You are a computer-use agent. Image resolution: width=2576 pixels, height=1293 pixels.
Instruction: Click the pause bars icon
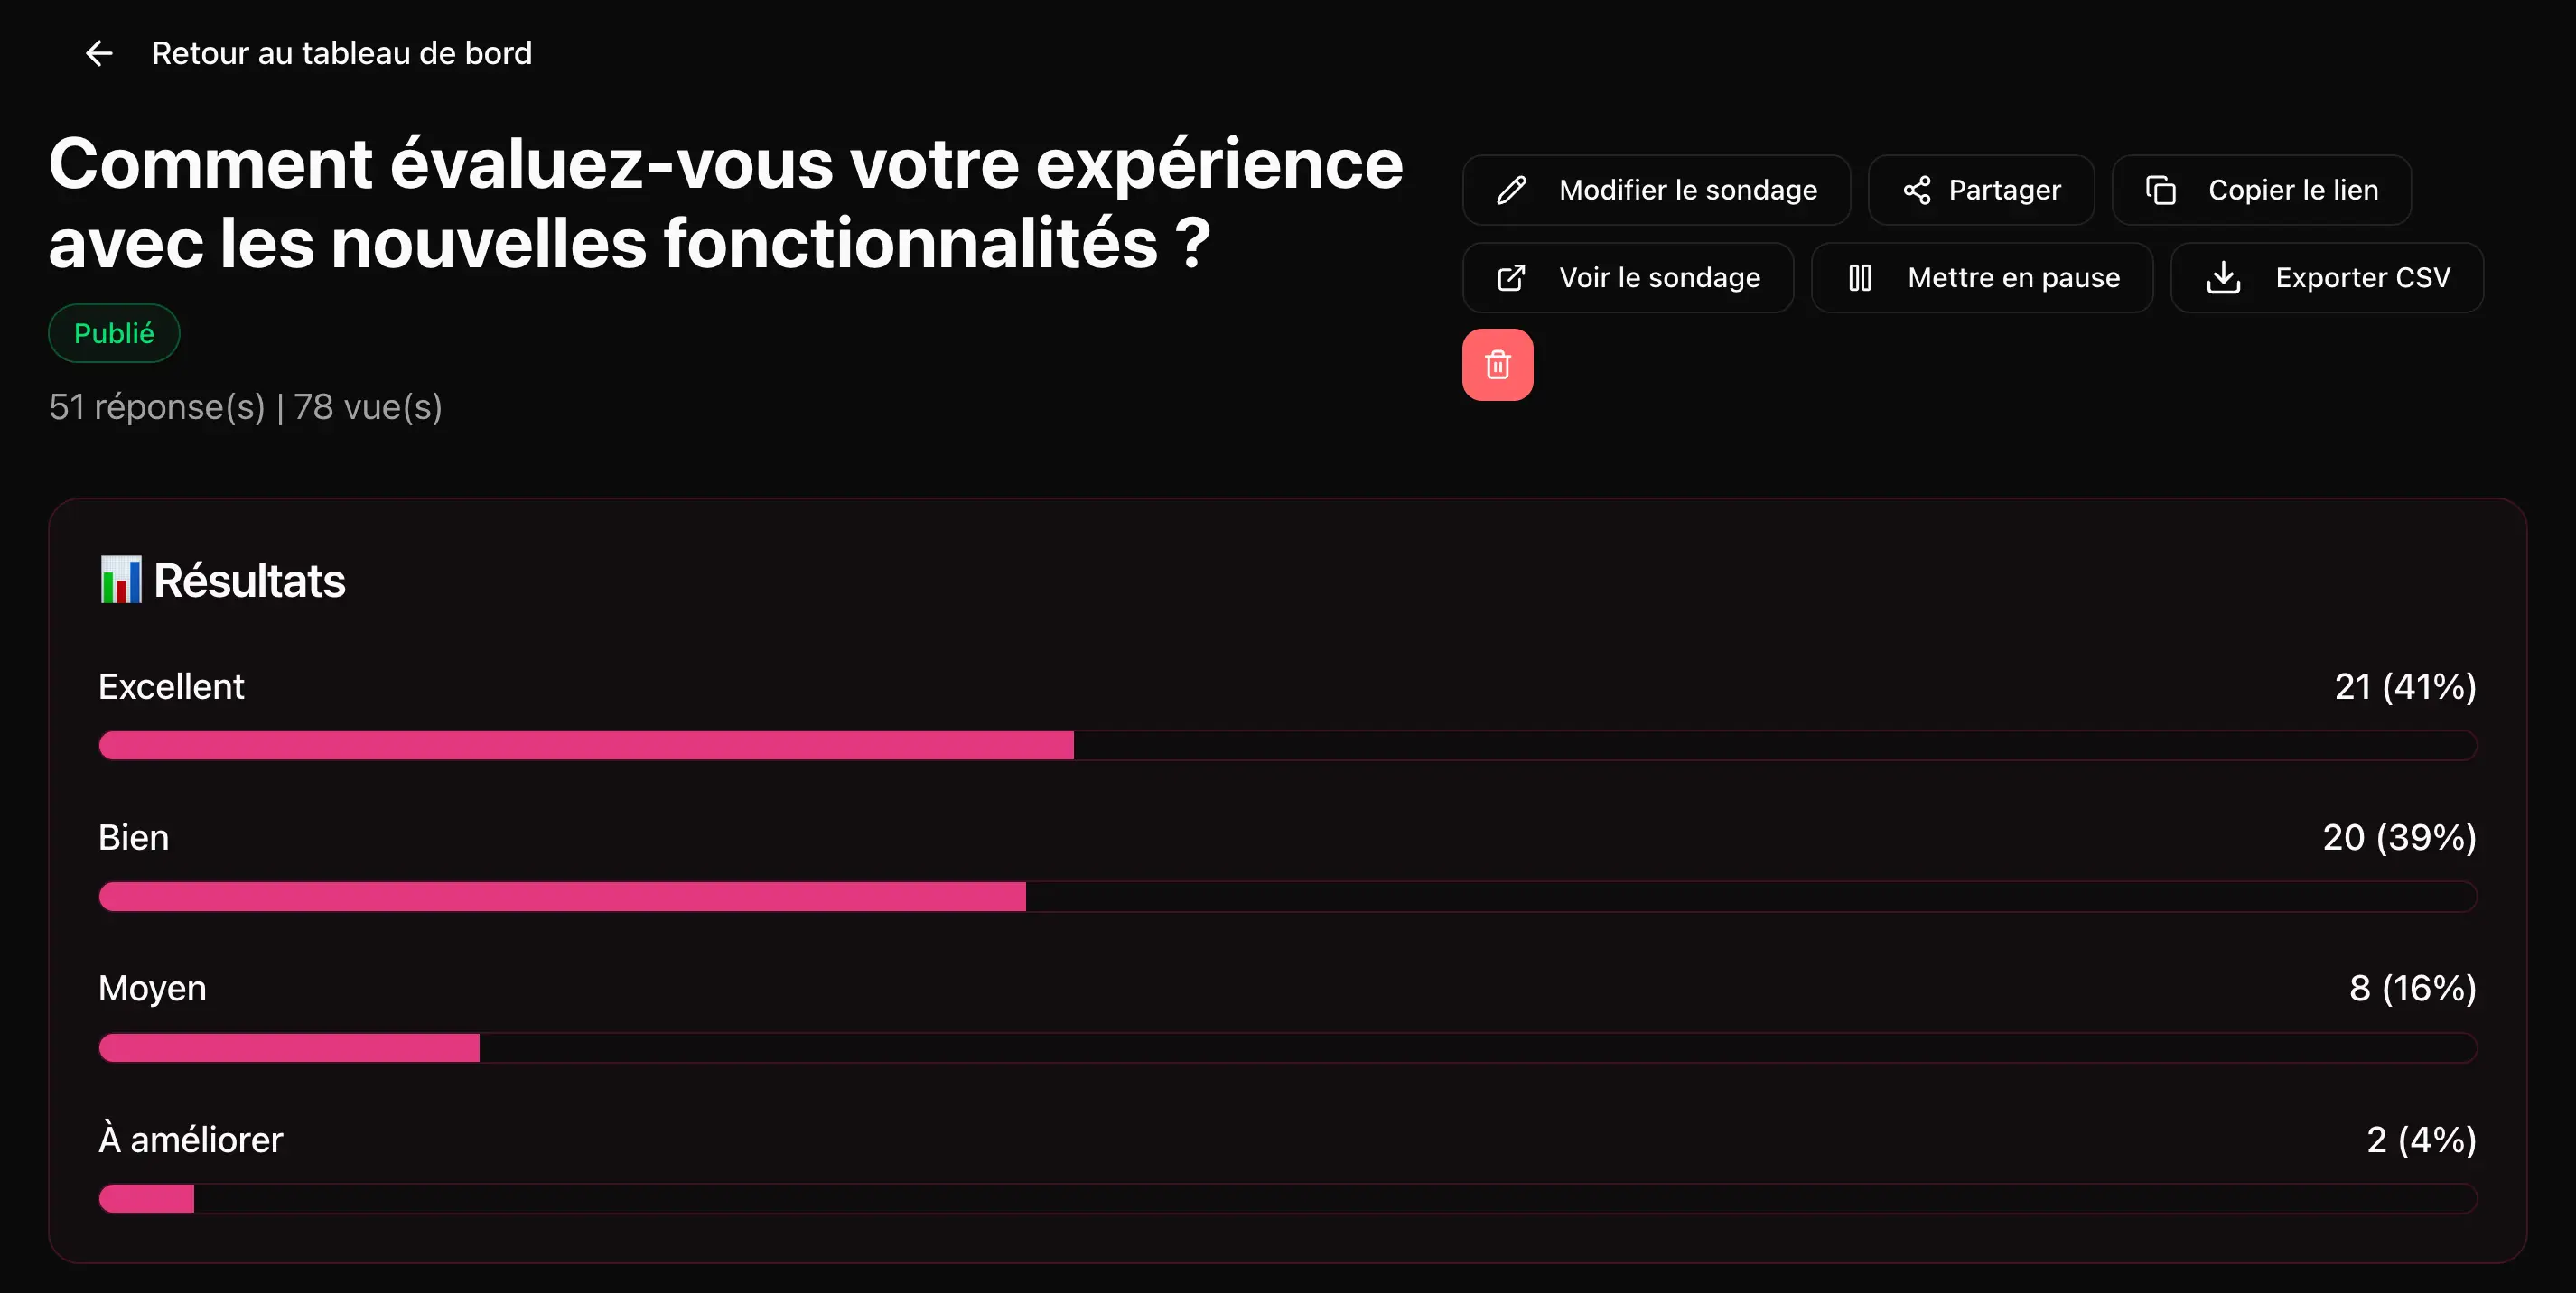1859,278
